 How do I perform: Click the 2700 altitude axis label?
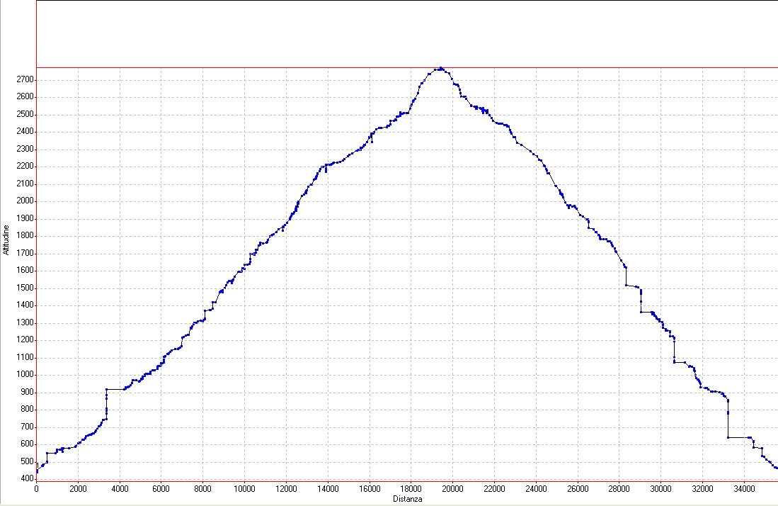coord(25,79)
